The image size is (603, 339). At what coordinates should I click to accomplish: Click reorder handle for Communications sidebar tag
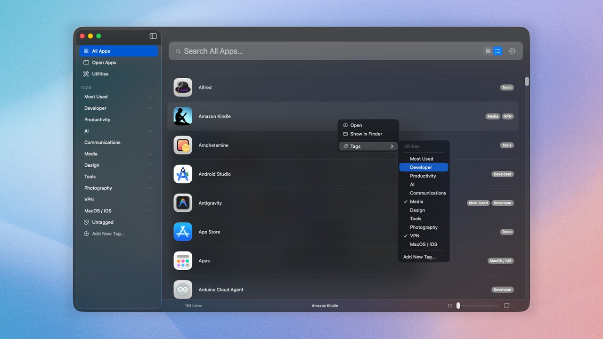(x=150, y=142)
